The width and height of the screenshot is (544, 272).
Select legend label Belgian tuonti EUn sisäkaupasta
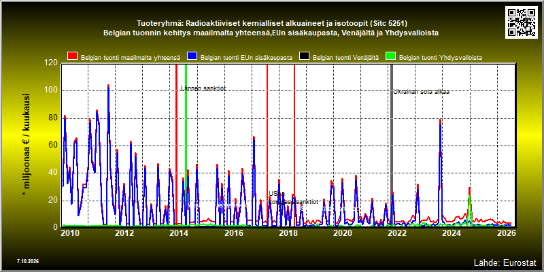[x=246, y=58]
